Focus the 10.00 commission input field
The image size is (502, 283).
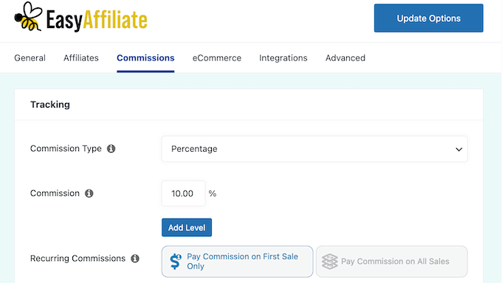pos(183,194)
